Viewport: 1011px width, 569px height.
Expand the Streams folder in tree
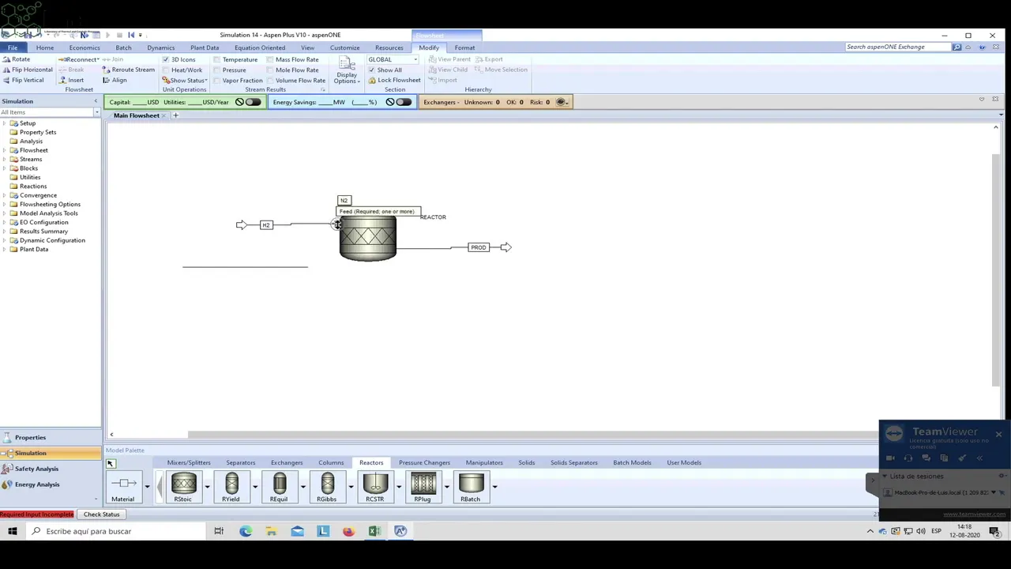tap(4, 159)
